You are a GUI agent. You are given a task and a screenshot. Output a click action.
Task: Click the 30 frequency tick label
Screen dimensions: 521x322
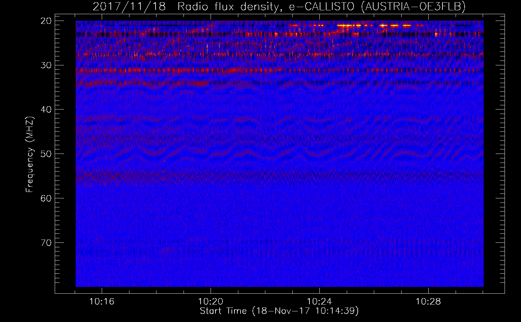point(46,65)
